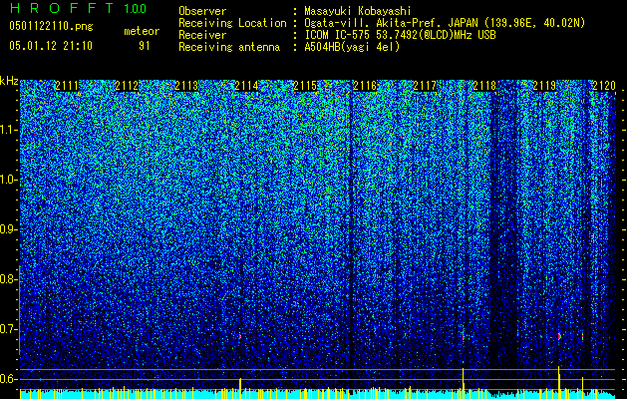Image resolution: width=627 pixels, height=399 pixels.
Task: Click the 2114 time marker
Action: (x=246, y=86)
